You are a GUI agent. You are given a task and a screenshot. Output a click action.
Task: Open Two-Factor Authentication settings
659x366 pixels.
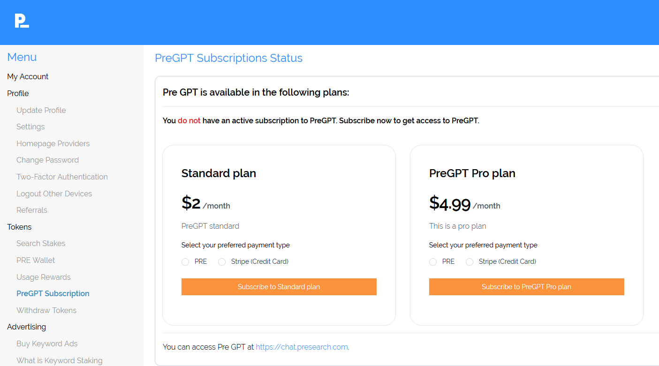pos(62,177)
